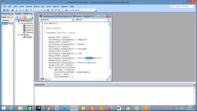This screenshot has width=197, height=111.
Task: Click the Redo arrow icon
Action: point(34,10)
